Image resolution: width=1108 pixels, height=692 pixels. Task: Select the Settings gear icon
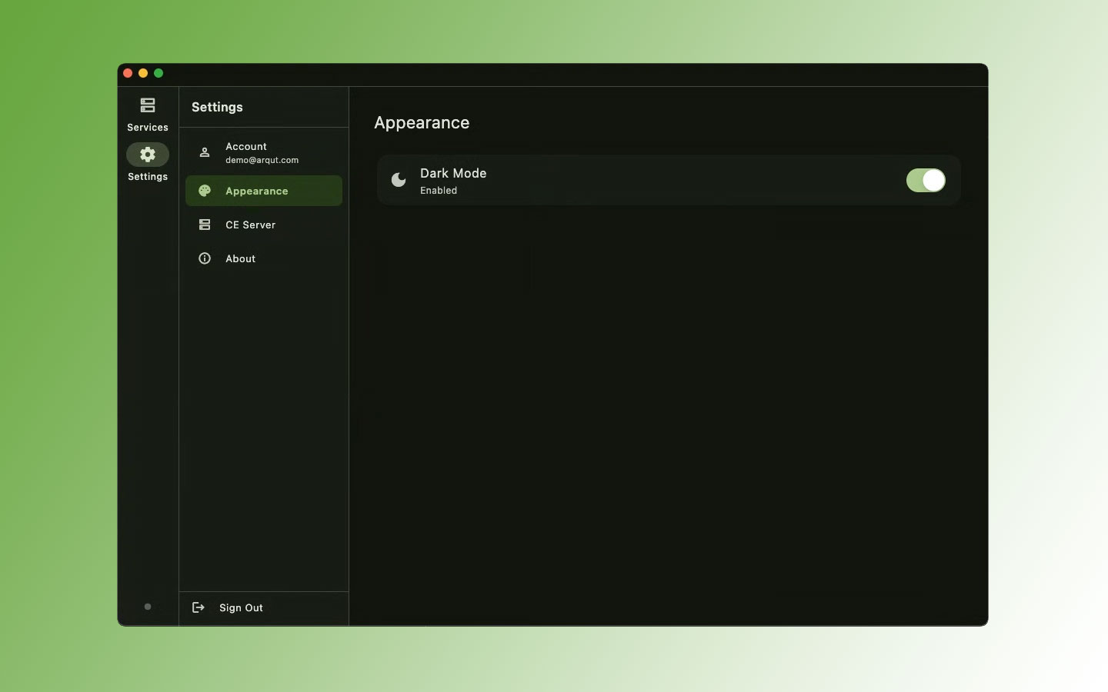[148, 155]
